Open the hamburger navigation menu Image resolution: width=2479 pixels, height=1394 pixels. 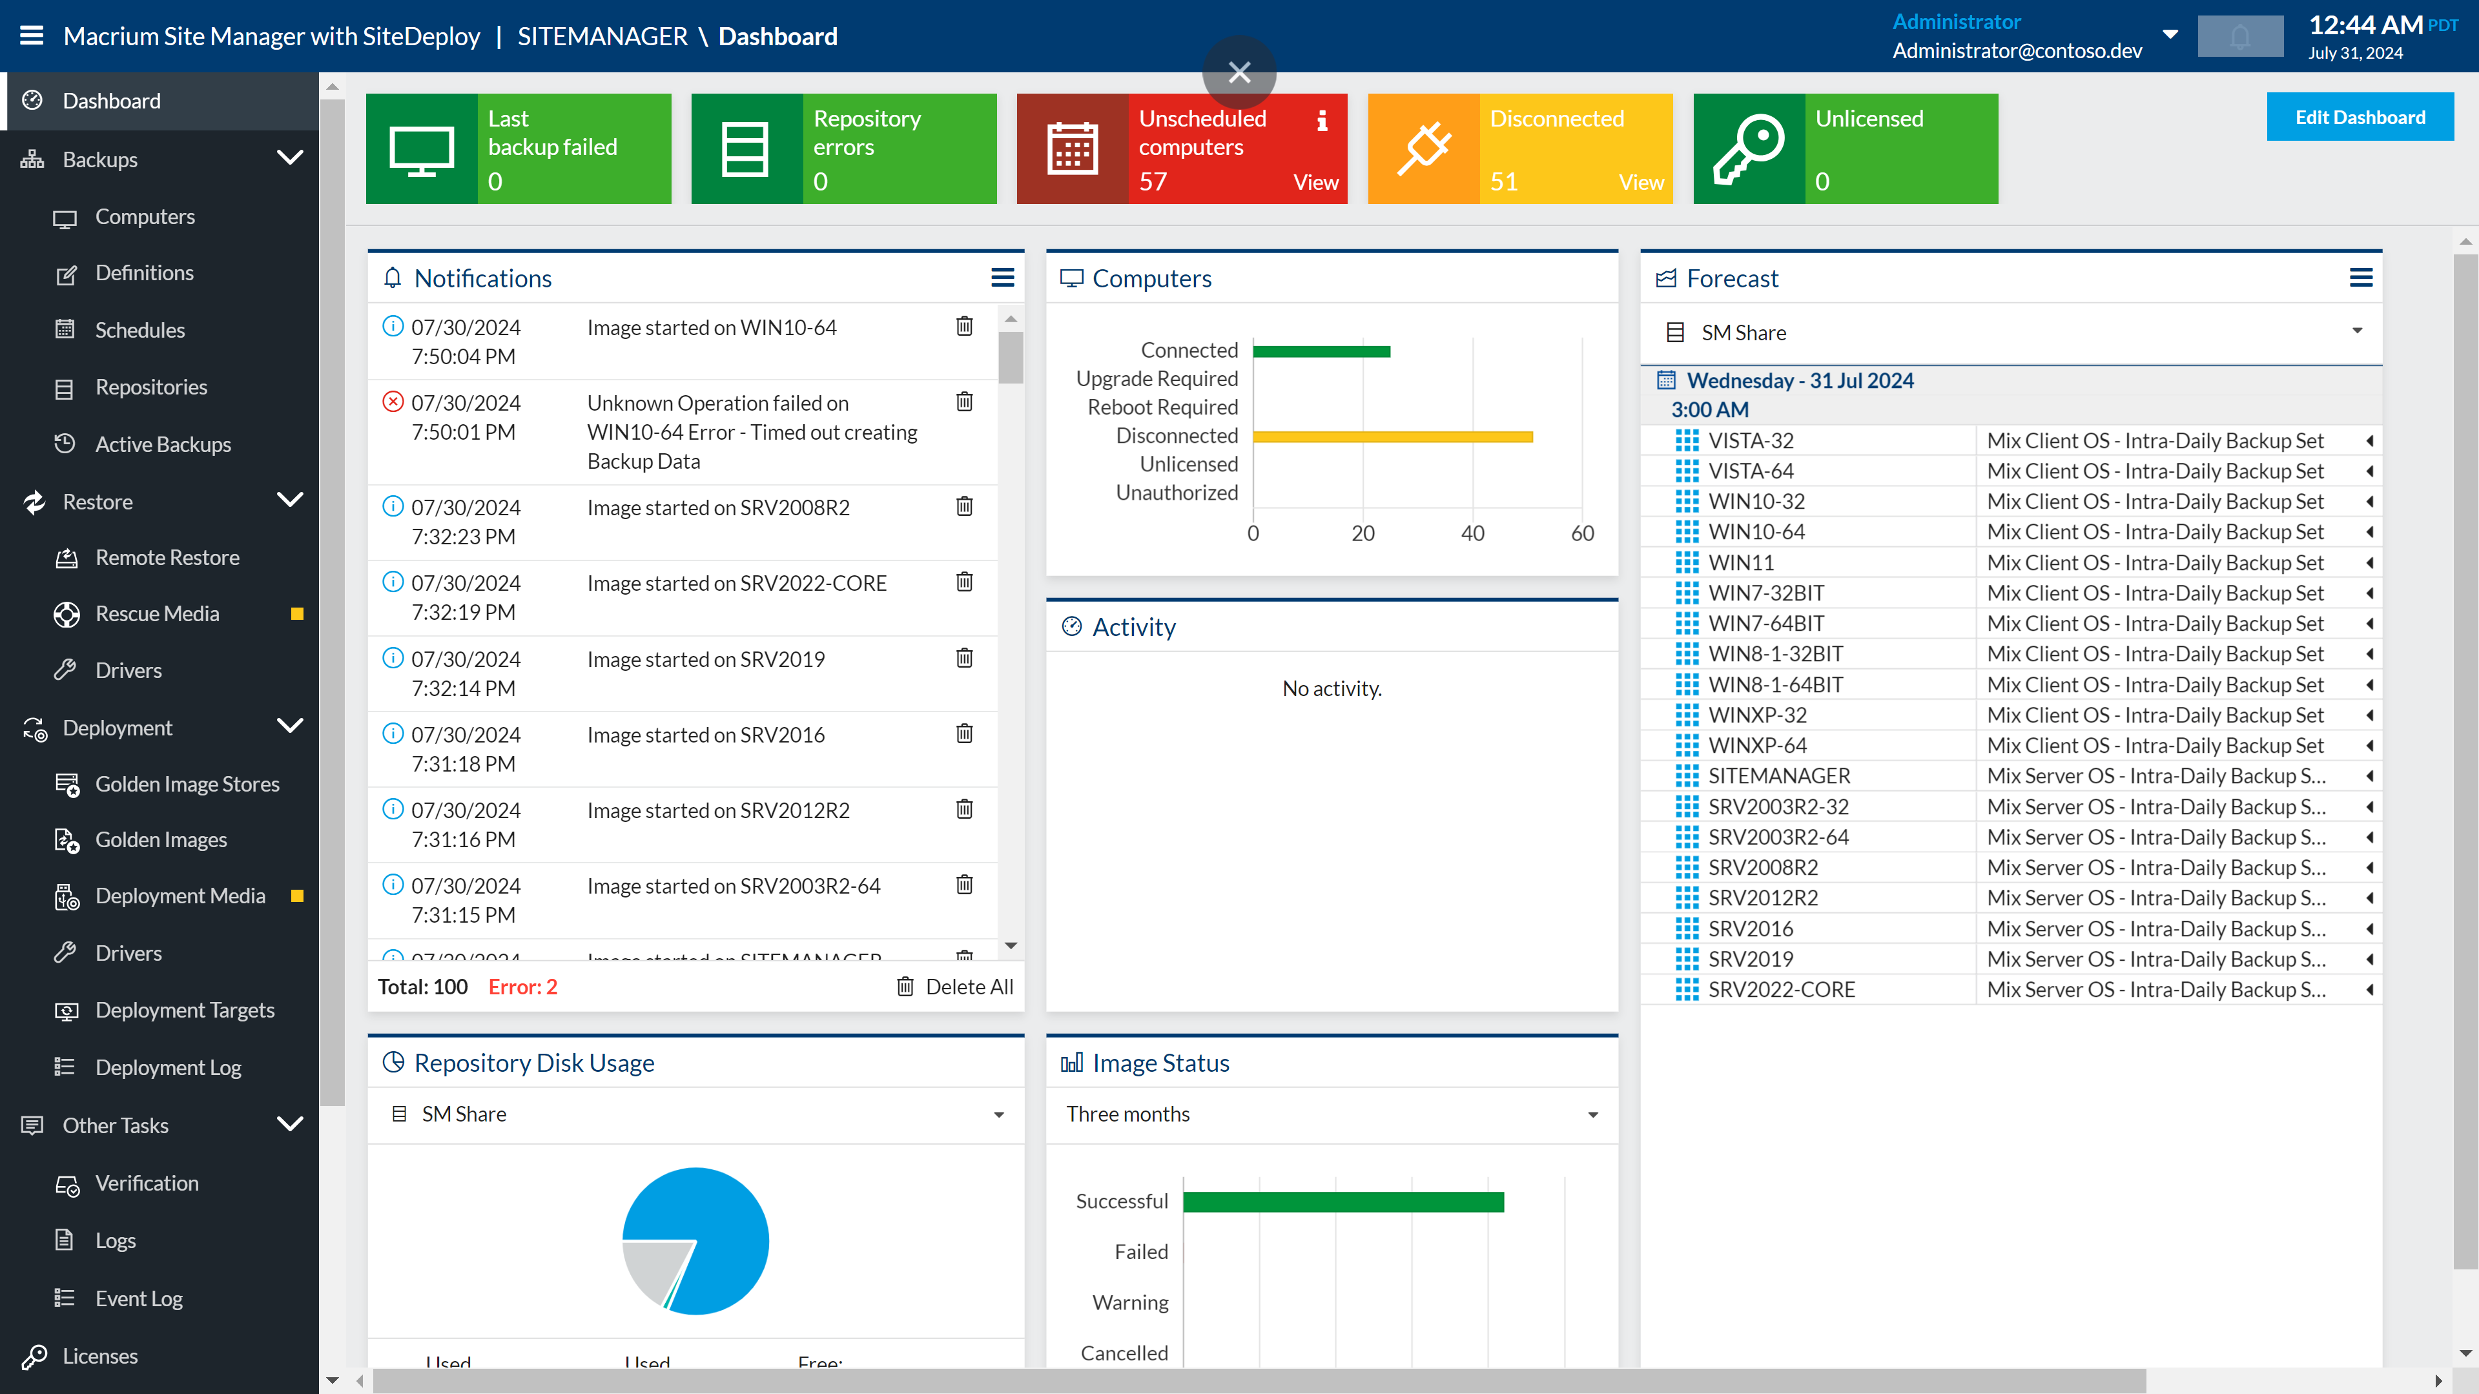pos(31,36)
